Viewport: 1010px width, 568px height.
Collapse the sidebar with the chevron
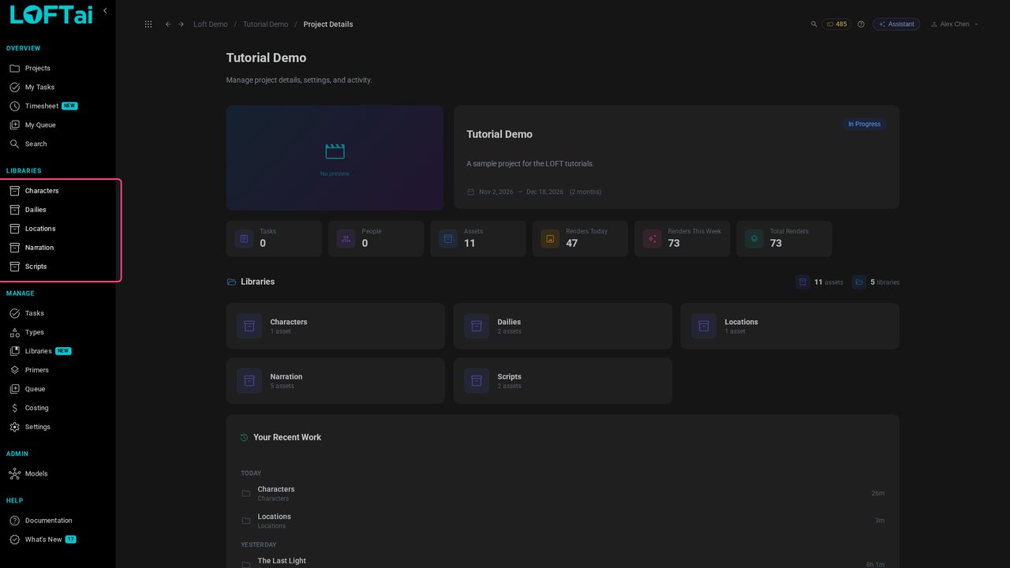[105, 11]
